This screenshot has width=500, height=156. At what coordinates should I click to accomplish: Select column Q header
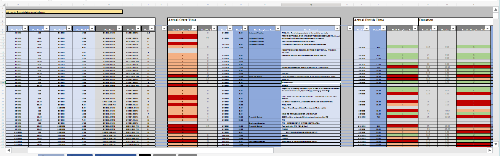(311, 5)
